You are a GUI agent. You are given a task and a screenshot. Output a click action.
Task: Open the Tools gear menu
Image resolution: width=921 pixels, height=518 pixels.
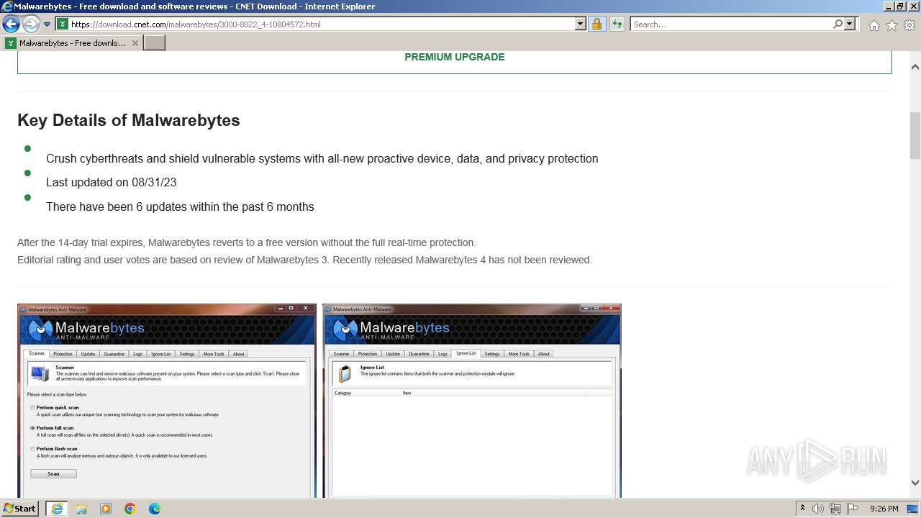click(x=909, y=25)
